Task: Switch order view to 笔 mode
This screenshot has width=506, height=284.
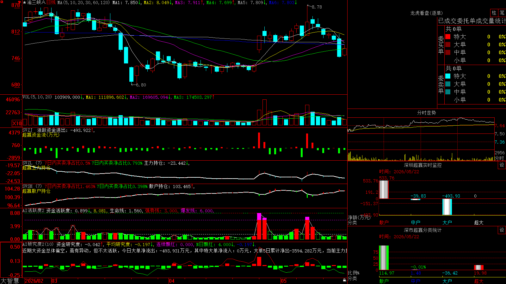Action: pyautogui.click(x=502, y=13)
